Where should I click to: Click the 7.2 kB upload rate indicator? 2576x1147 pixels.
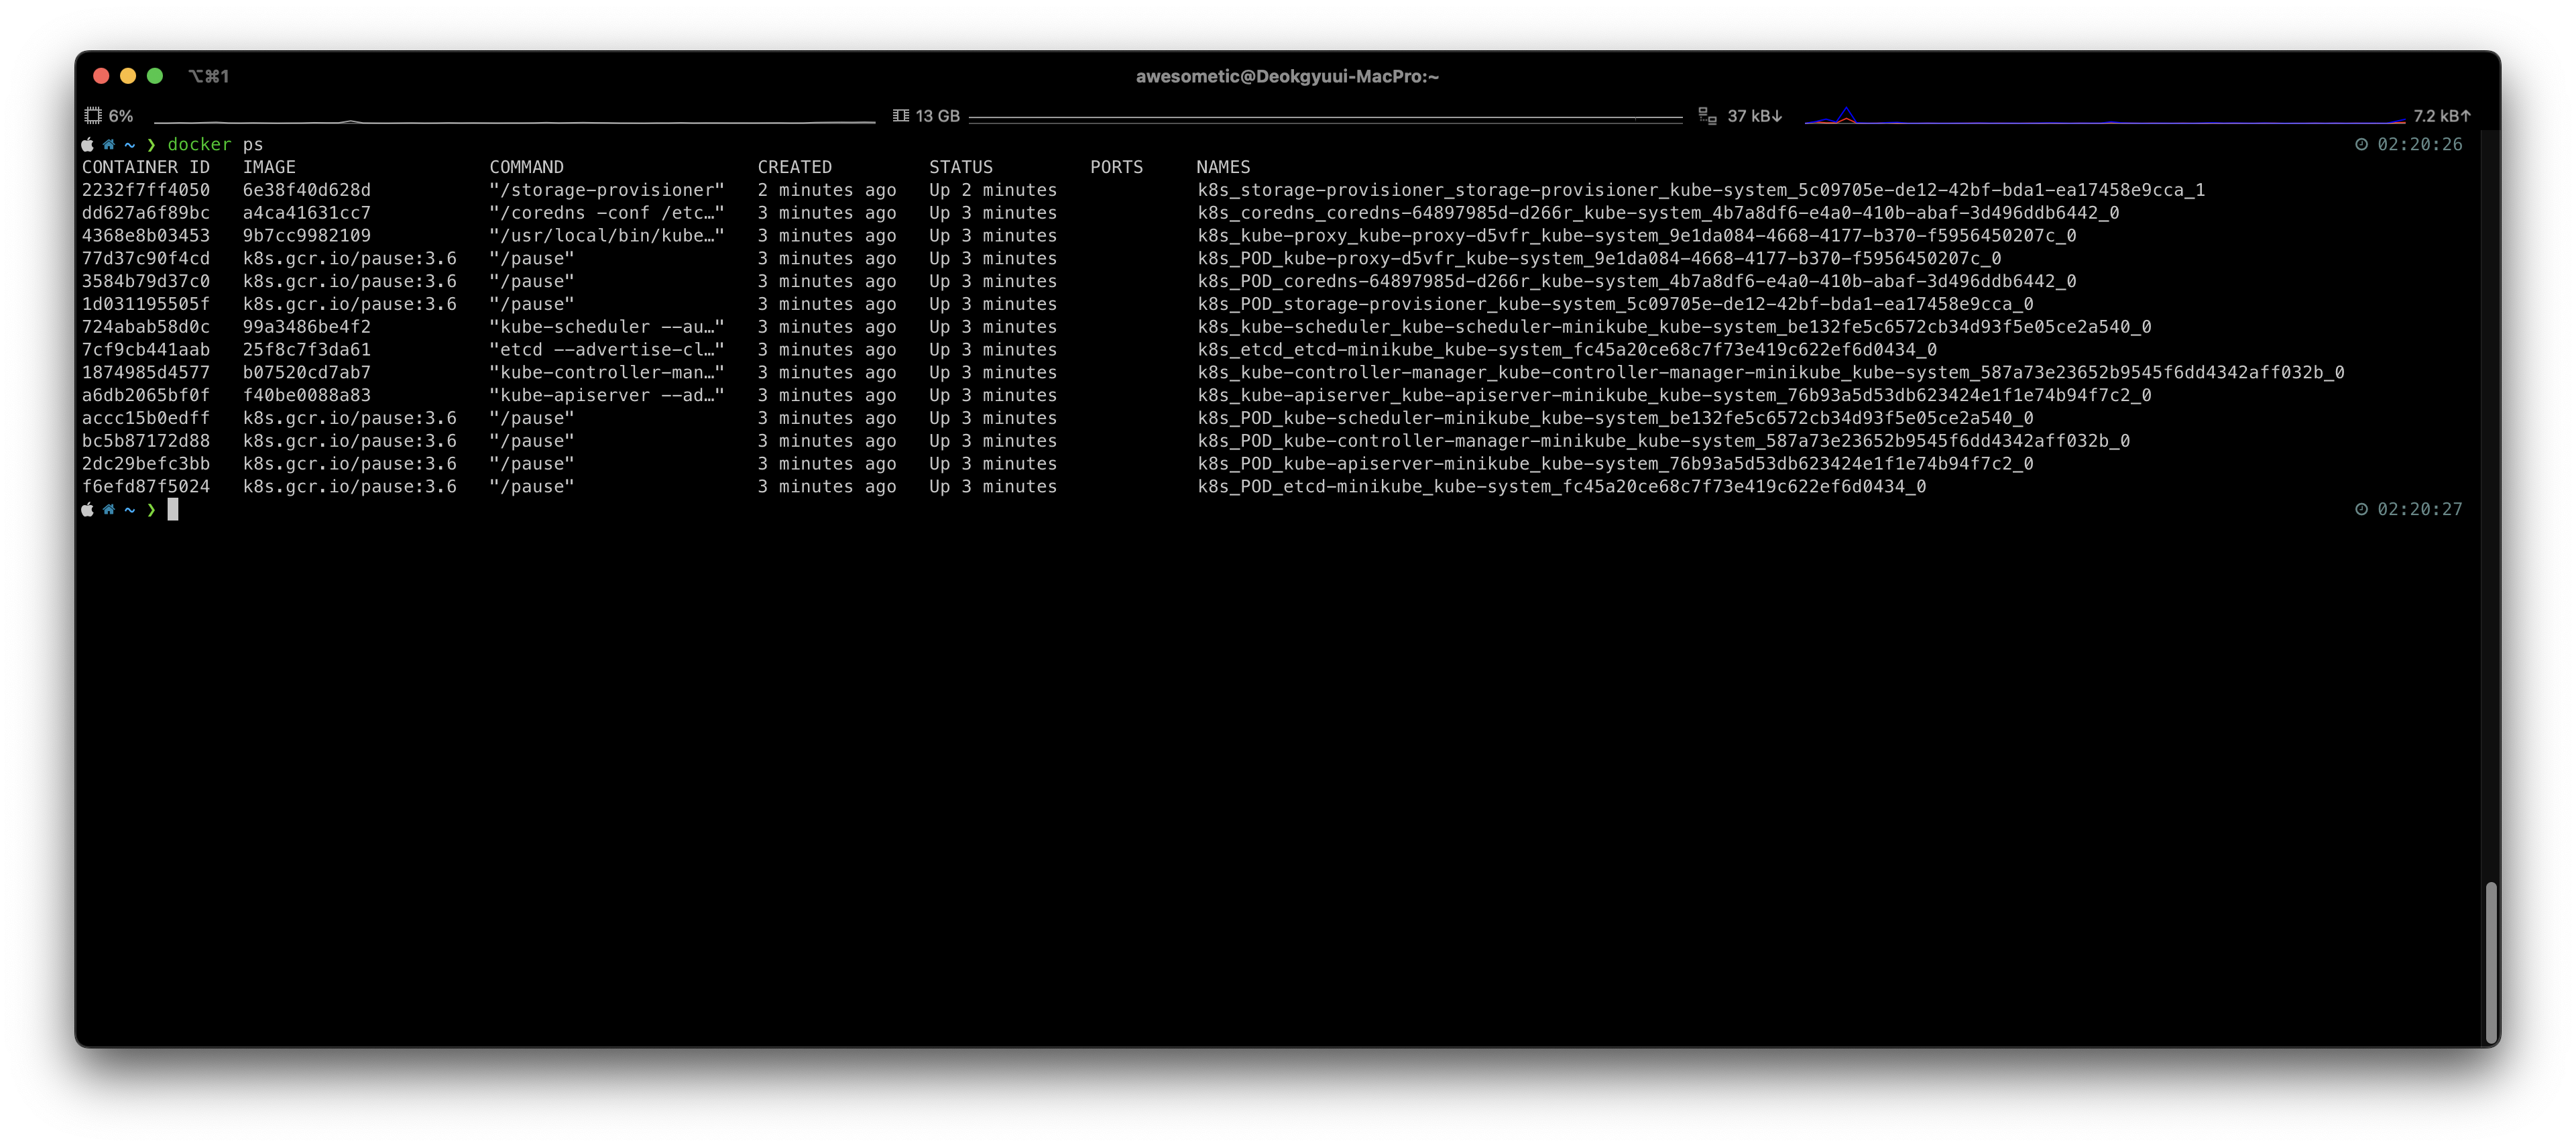click(2441, 116)
